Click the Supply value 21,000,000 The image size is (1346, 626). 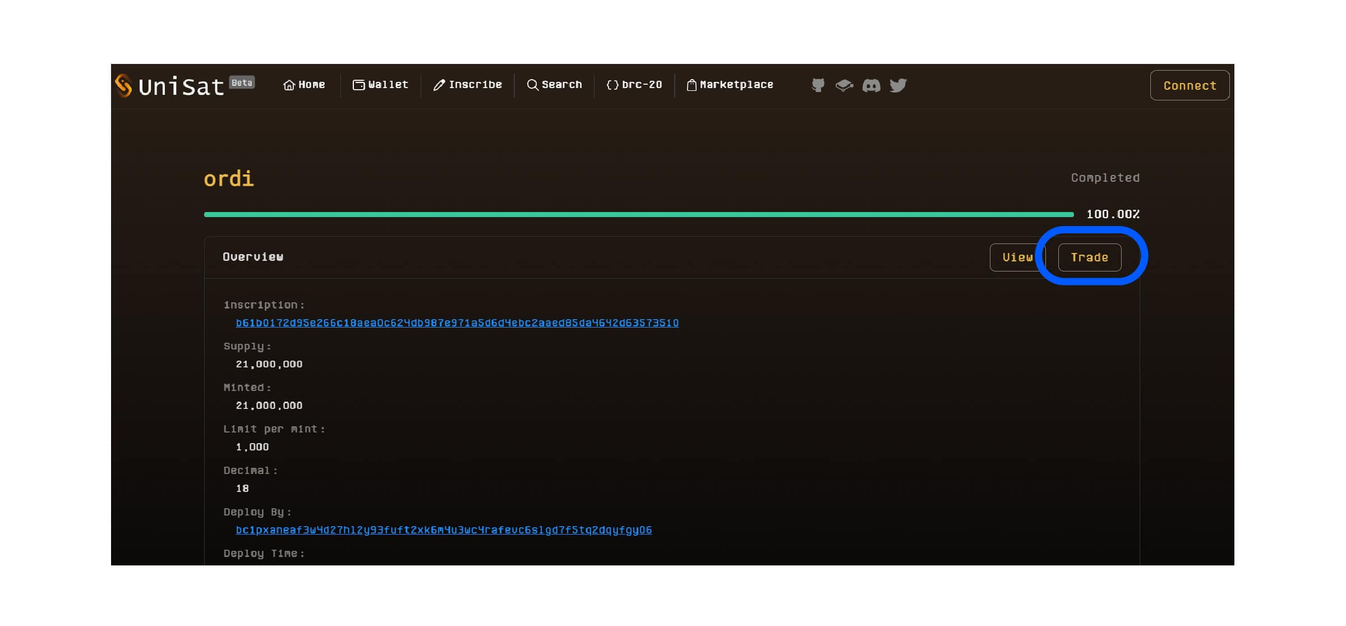point(269,364)
